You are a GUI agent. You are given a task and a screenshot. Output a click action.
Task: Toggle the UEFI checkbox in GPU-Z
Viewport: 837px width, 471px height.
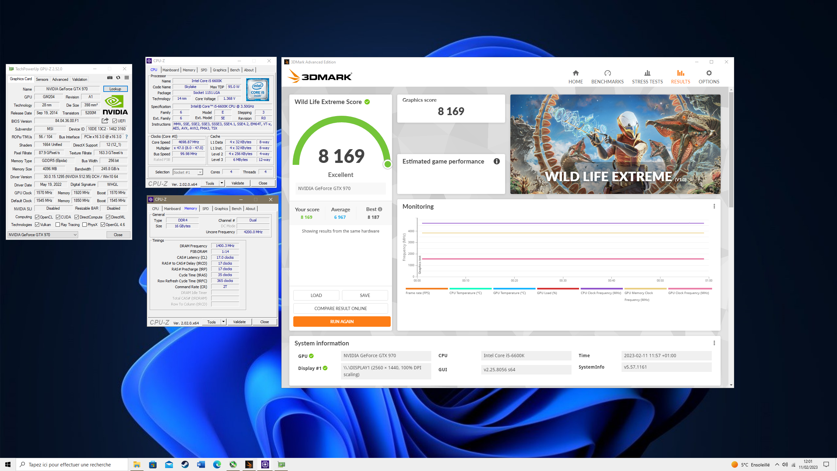[115, 121]
